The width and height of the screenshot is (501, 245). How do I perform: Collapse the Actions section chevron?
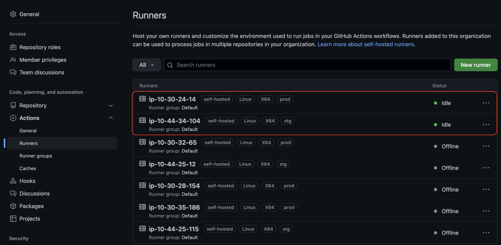[111, 118]
